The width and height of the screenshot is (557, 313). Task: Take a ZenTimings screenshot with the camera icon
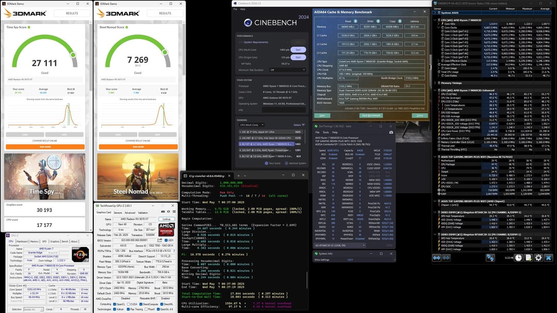pos(391,132)
